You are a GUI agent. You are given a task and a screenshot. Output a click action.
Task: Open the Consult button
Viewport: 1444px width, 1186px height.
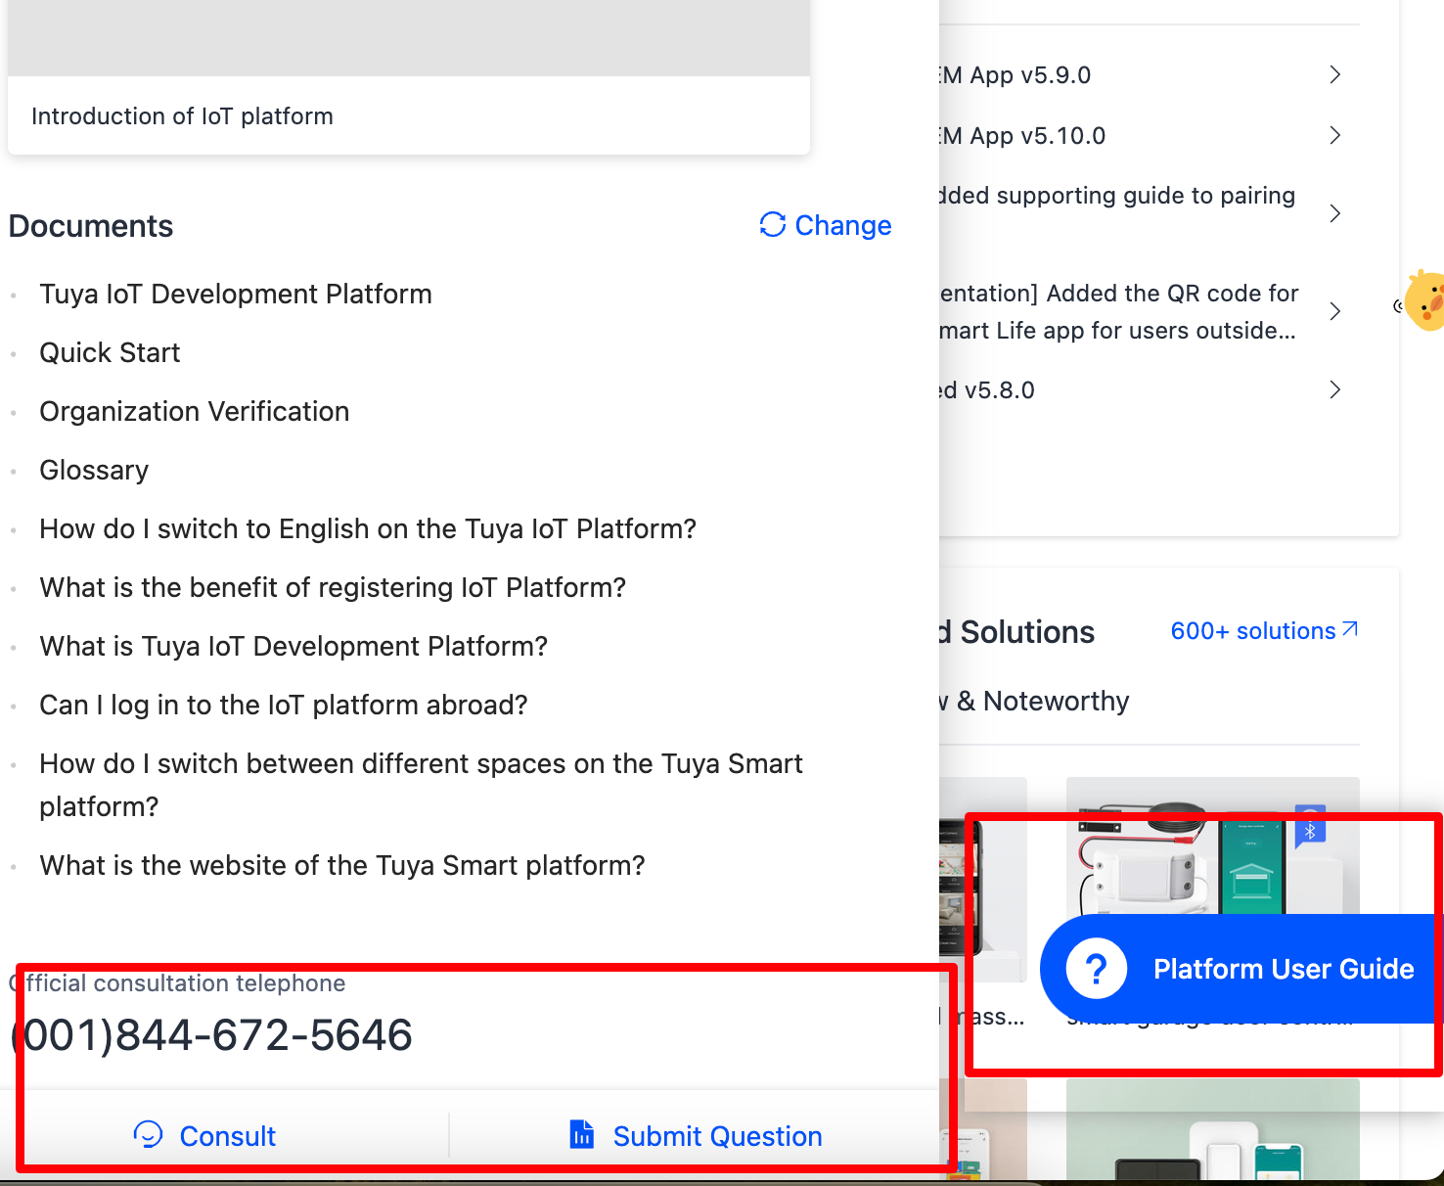[x=204, y=1135]
